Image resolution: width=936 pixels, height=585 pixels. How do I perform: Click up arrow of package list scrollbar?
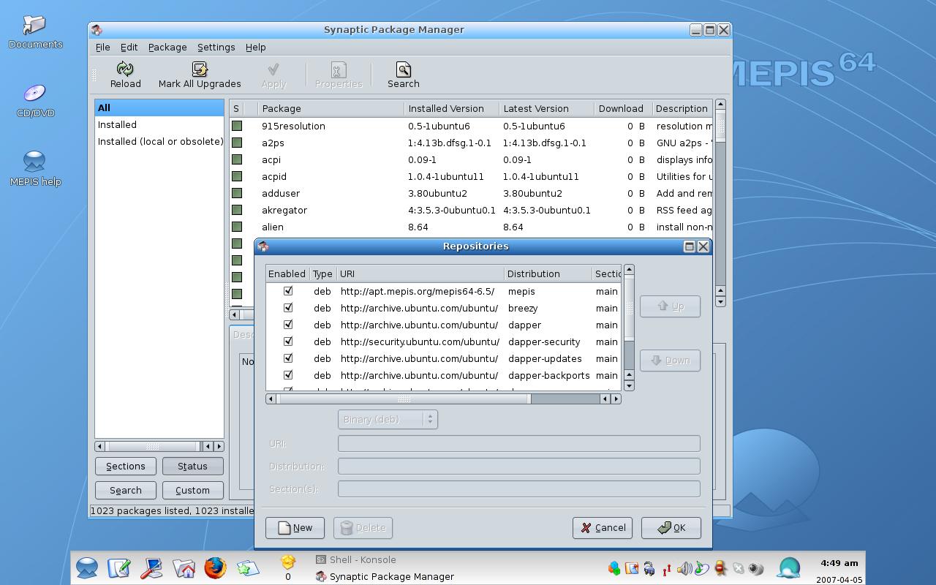[x=720, y=105]
